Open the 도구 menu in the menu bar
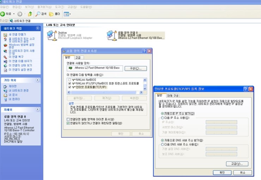The width and height of the screenshot is (261, 180). click(59, 7)
